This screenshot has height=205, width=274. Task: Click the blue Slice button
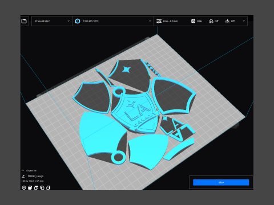point(221,182)
